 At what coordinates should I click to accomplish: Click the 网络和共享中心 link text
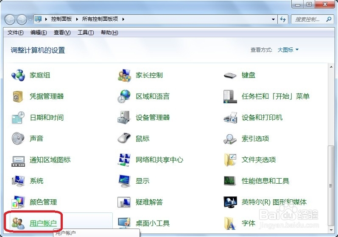point(159,160)
